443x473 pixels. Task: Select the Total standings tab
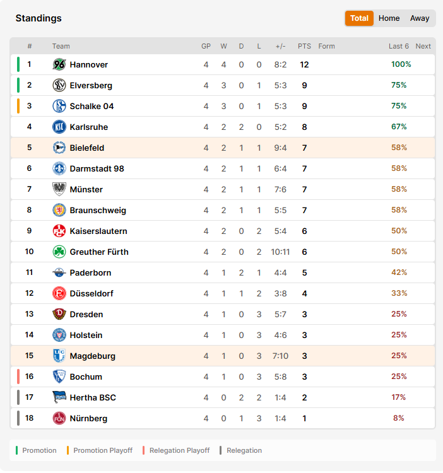click(359, 18)
